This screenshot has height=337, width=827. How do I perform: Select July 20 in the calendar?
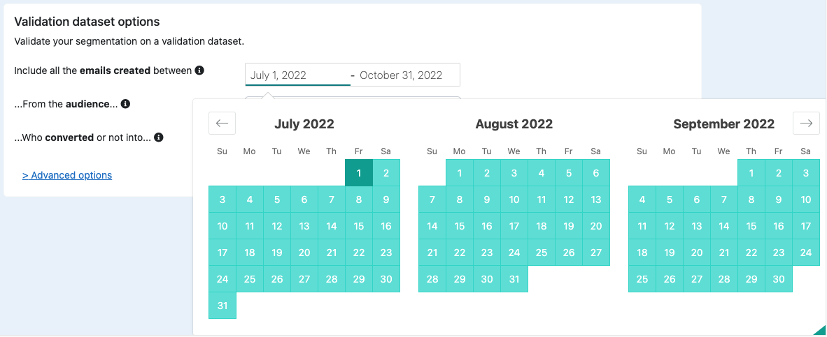tap(304, 253)
